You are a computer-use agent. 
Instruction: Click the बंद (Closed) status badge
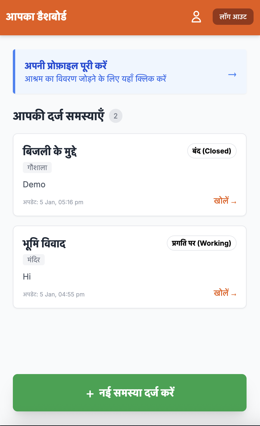pos(212,151)
